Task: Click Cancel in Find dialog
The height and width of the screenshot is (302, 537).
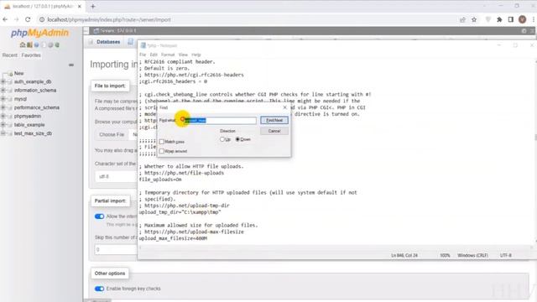Action: tap(274, 131)
